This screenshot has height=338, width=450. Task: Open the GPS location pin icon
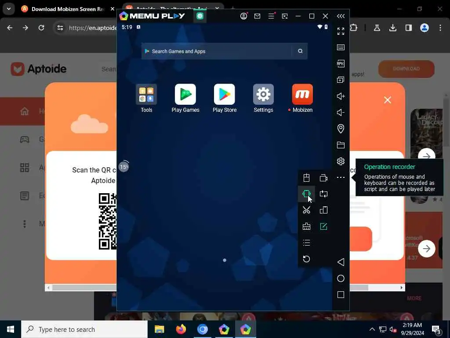pyautogui.click(x=341, y=129)
